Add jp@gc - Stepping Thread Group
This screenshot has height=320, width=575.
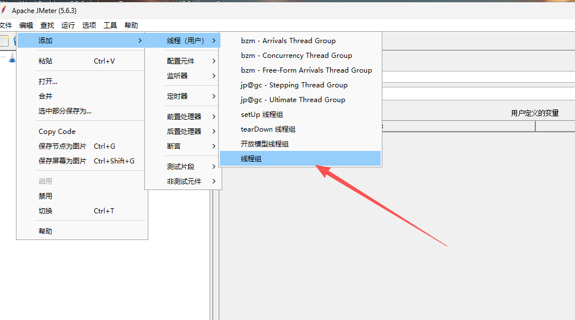click(x=301, y=85)
